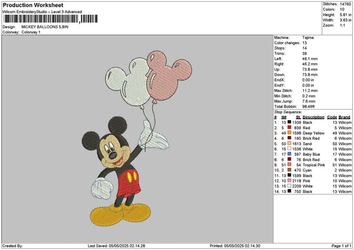Click the "Cyan" description in stop 10

coord(307,170)
